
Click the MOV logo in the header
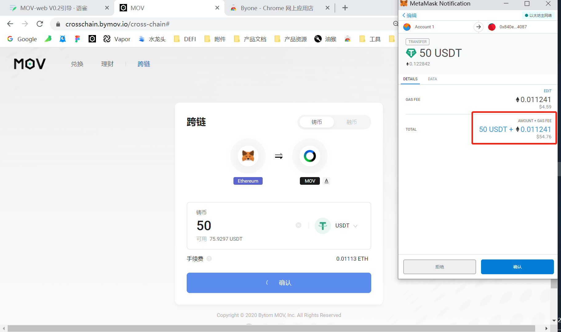pos(30,64)
